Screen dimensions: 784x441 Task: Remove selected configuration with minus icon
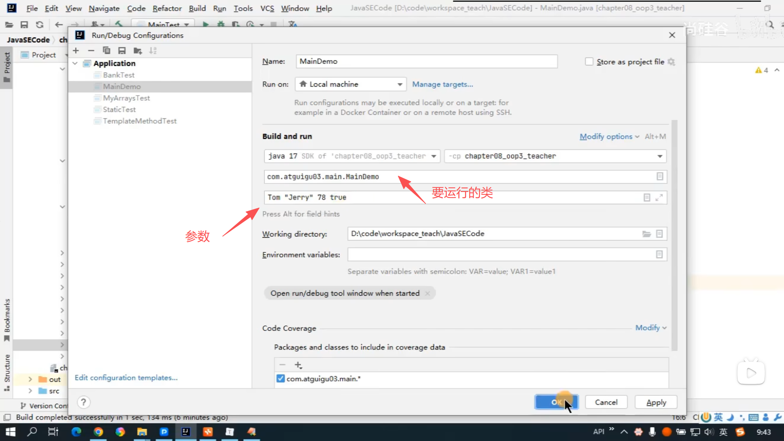coord(91,51)
